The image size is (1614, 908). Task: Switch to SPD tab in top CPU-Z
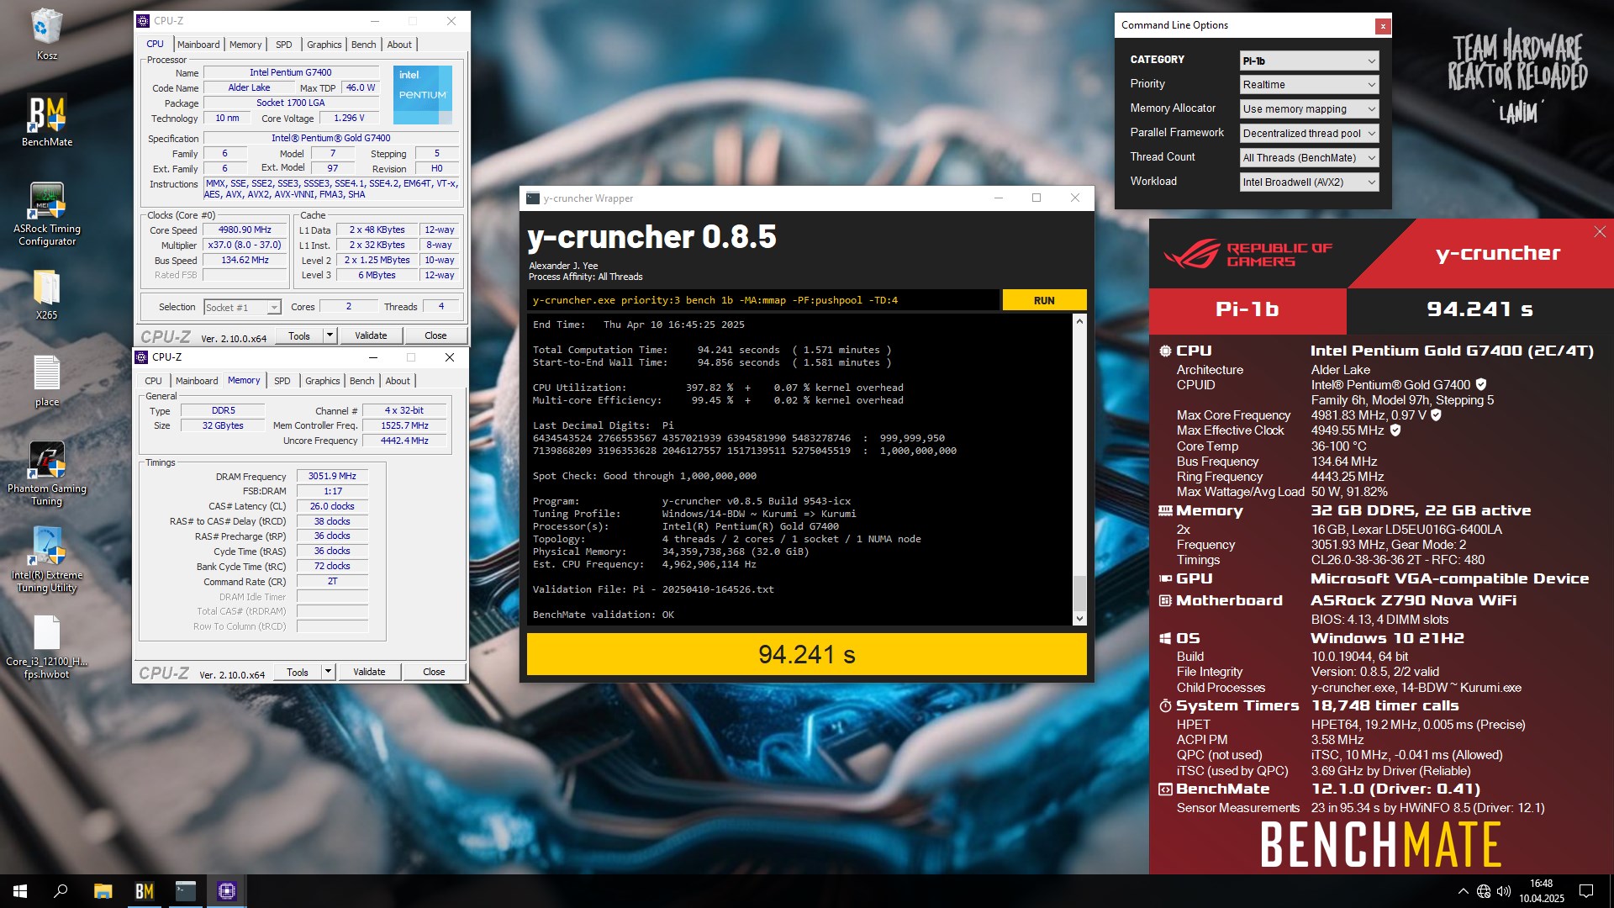(x=284, y=45)
